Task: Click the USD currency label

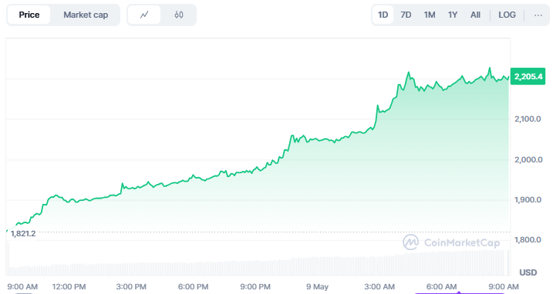Action: point(528,272)
